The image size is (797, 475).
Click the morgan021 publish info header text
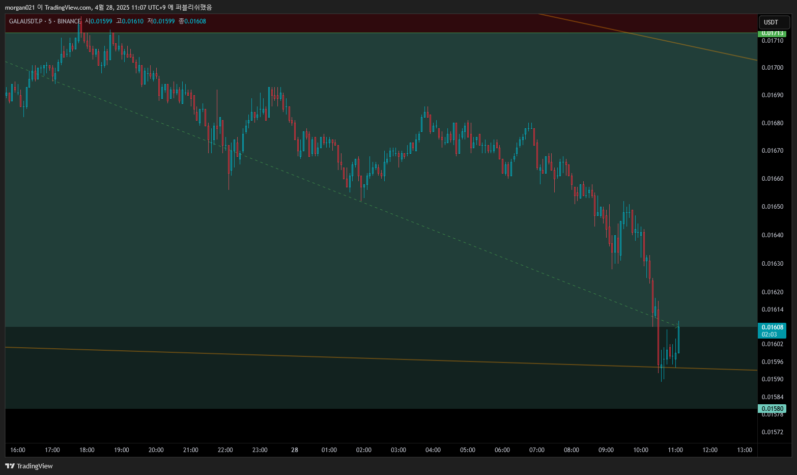(x=108, y=7)
